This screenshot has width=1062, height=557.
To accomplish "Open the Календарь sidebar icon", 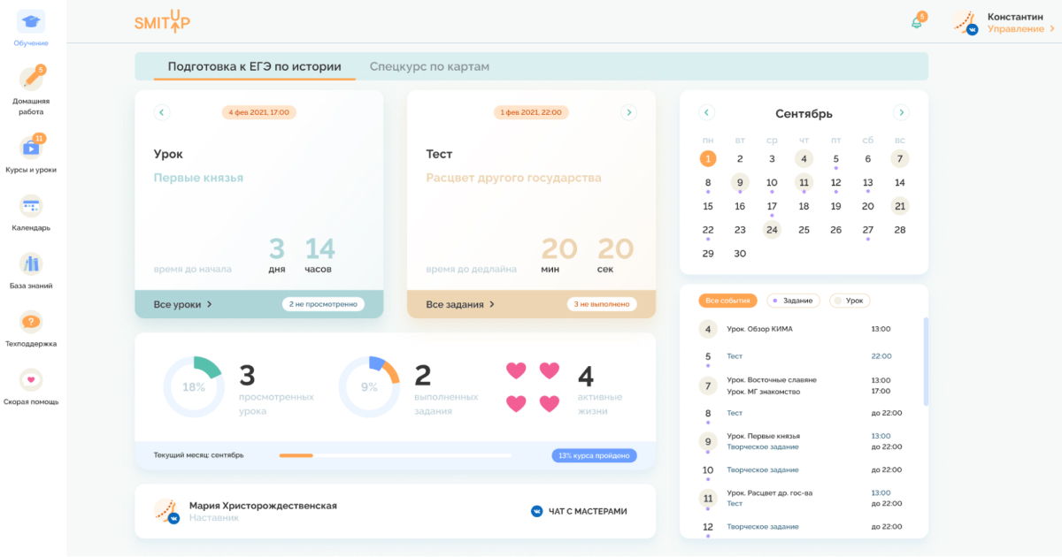I will (31, 206).
